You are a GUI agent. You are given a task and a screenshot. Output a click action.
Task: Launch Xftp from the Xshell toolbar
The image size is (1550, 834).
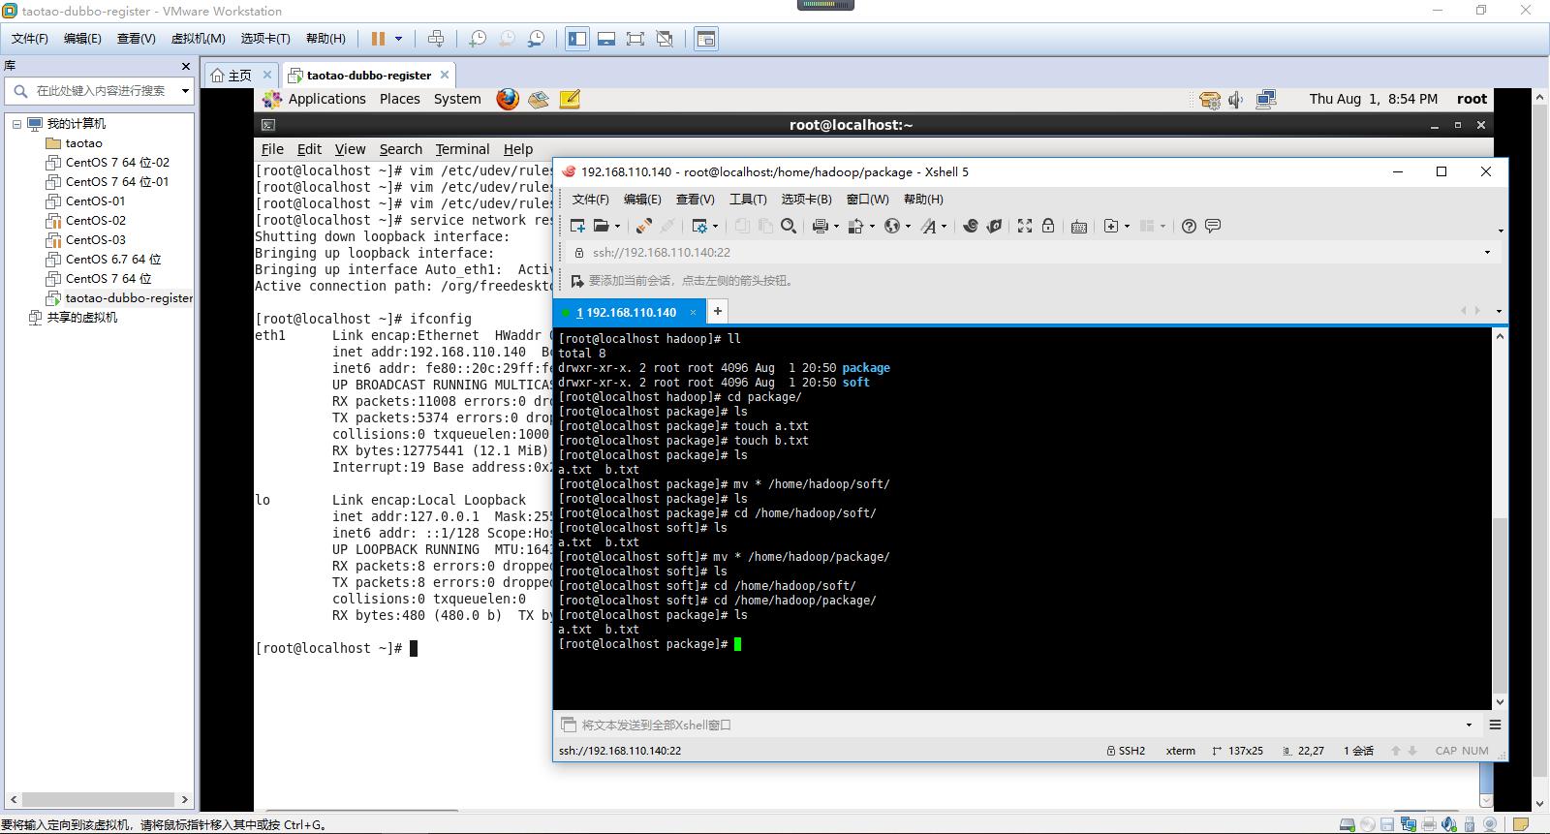994,226
